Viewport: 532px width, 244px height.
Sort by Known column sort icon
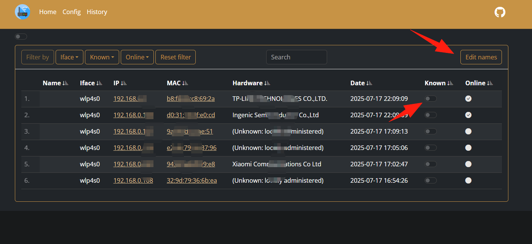[x=450, y=83]
